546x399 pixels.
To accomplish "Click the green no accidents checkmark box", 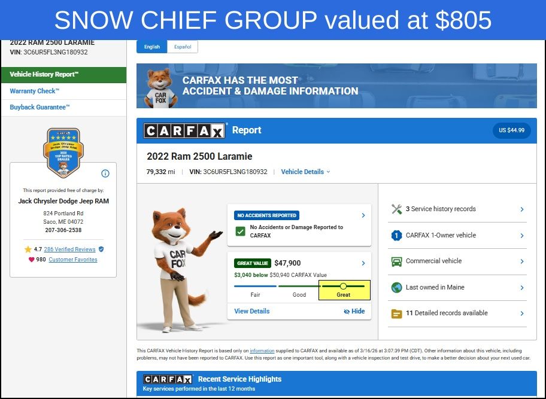I will click(240, 232).
